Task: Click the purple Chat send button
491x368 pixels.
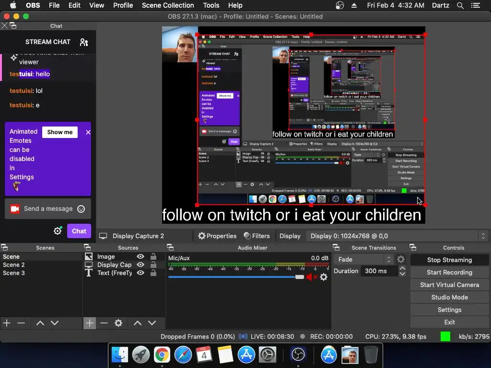Action: (x=79, y=231)
